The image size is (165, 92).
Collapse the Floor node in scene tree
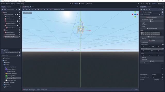pos(3,30)
